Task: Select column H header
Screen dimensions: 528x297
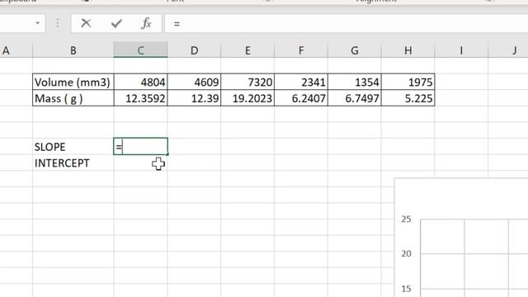Action: tap(408, 50)
